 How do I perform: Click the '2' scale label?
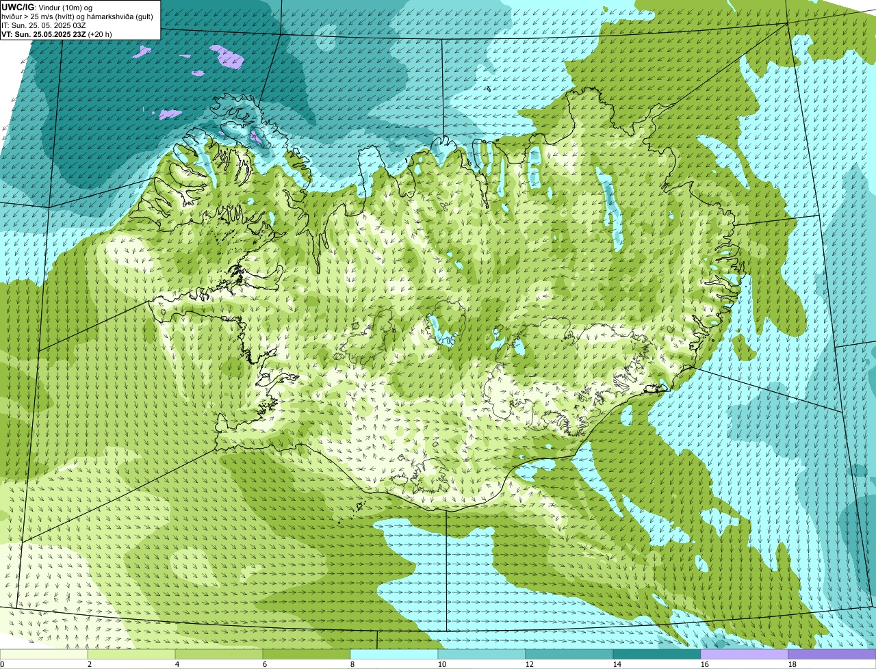[90, 664]
